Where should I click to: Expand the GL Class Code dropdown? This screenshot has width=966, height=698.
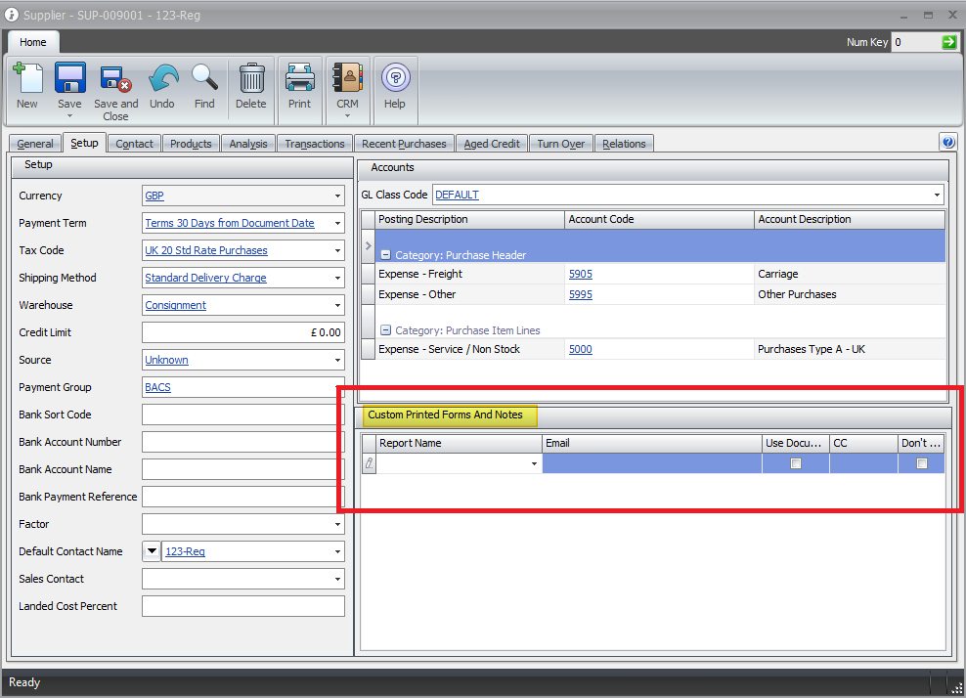(937, 196)
